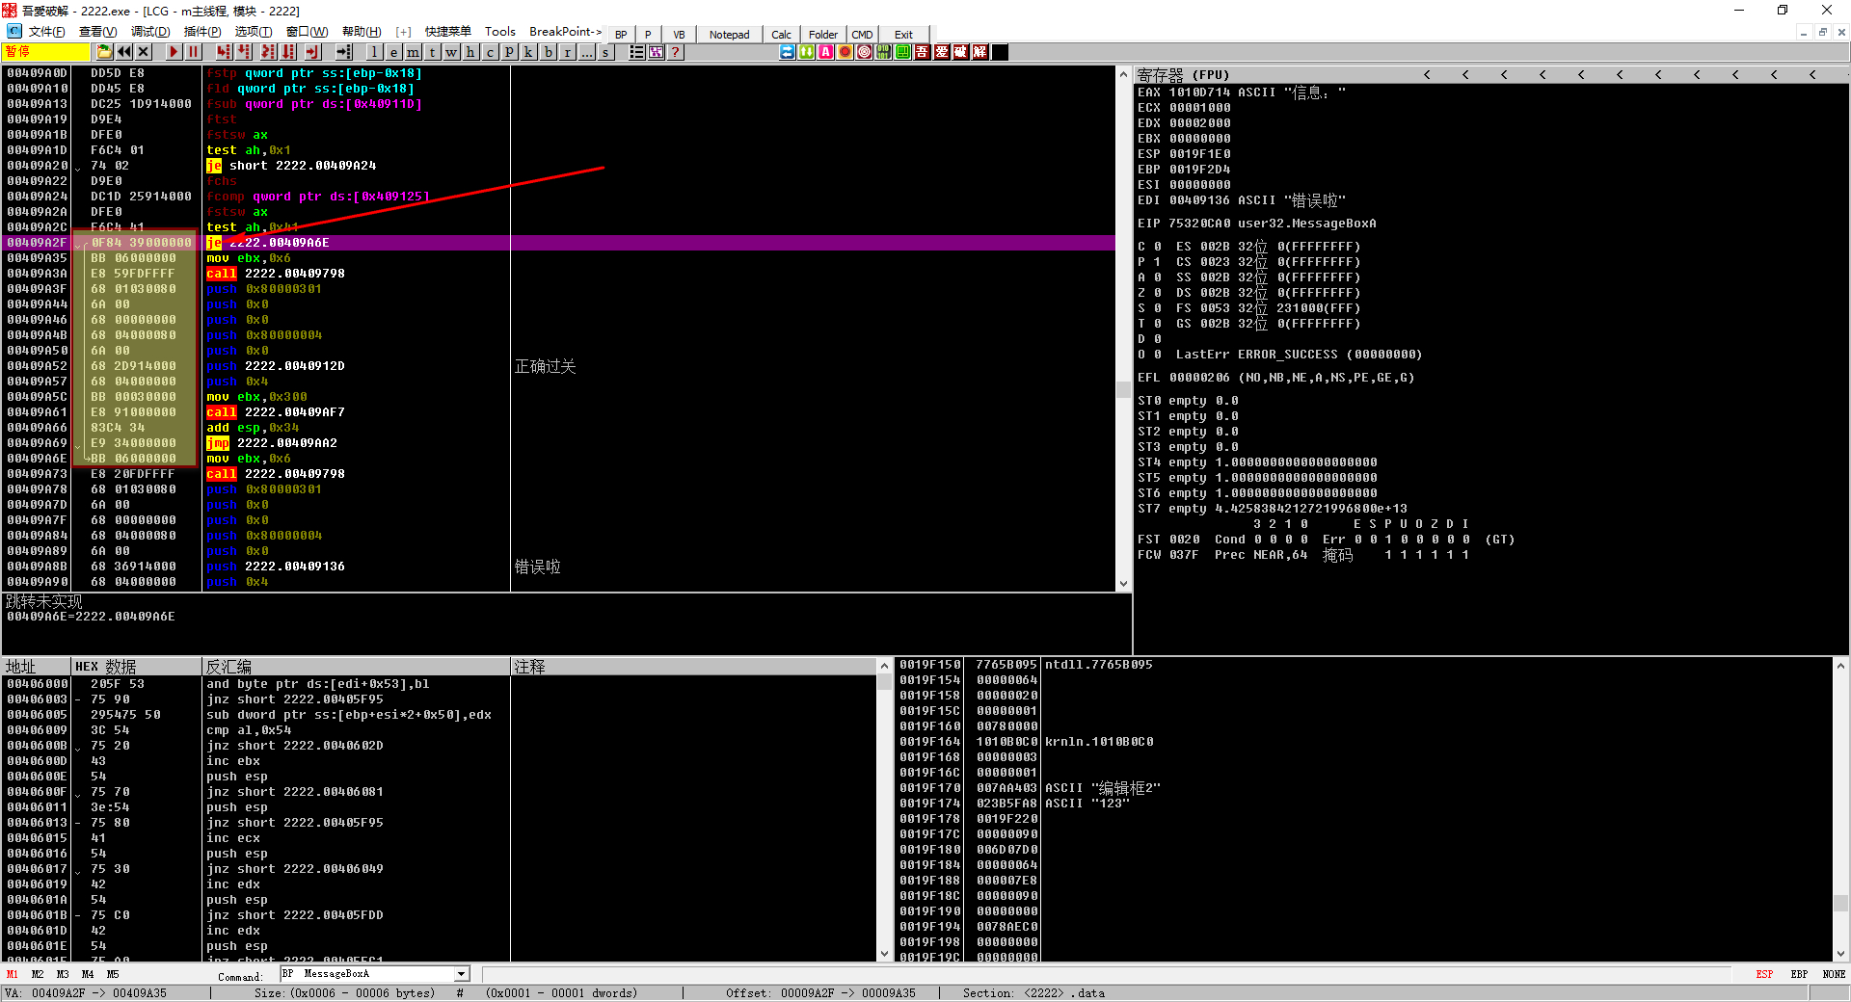Open Threads window with the t button
Screen dimensions: 1851x1002
click(432, 52)
